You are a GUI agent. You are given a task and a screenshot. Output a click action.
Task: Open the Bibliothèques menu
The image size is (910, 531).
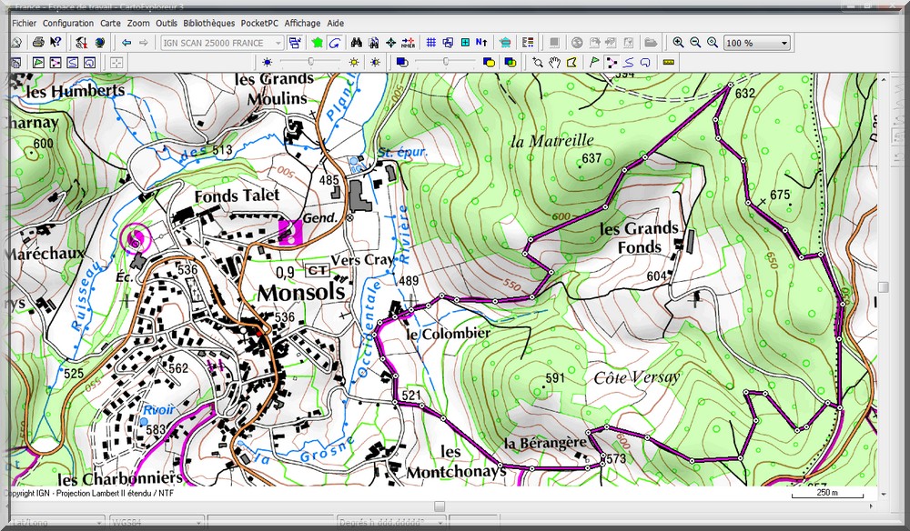point(209,24)
